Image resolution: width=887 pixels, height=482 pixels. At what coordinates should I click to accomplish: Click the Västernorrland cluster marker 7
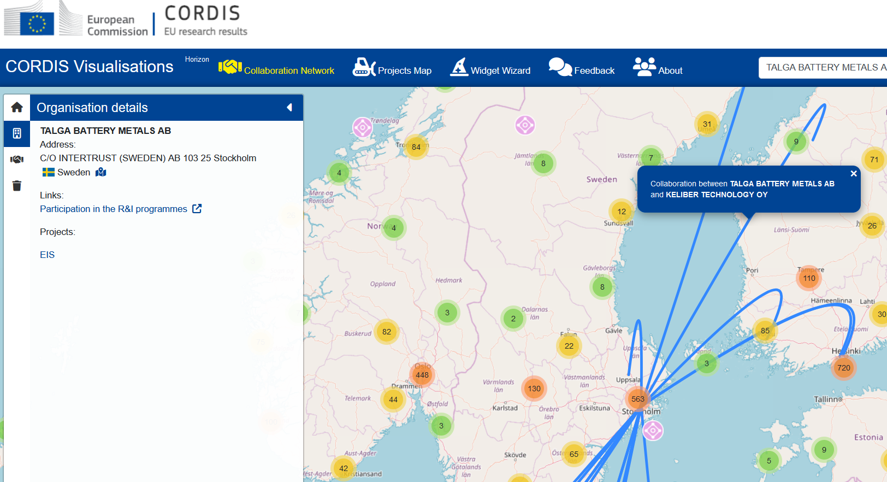[x=651, y=158]
